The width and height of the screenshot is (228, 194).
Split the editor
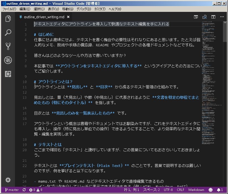pos(213,17)
